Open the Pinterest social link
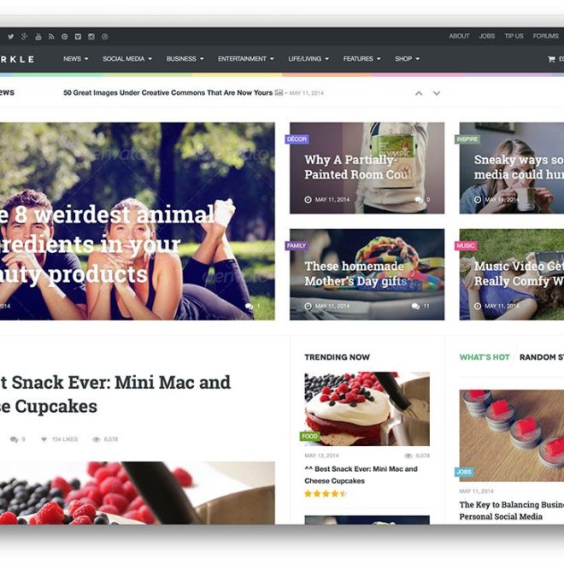This screenshot has width=564, height=564. tap(65, 37)
